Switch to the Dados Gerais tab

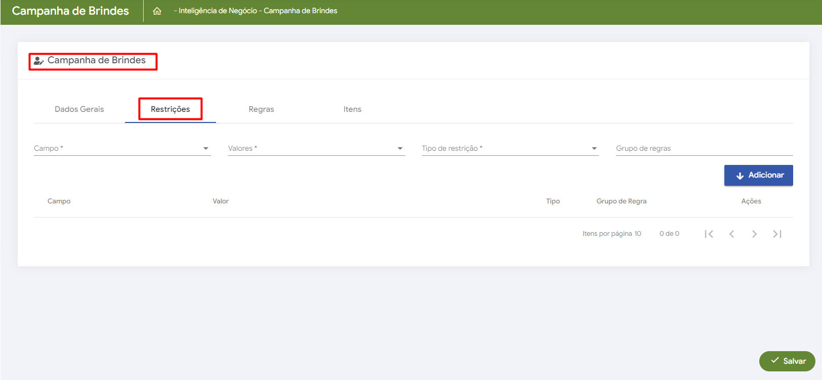coord(79,109)
